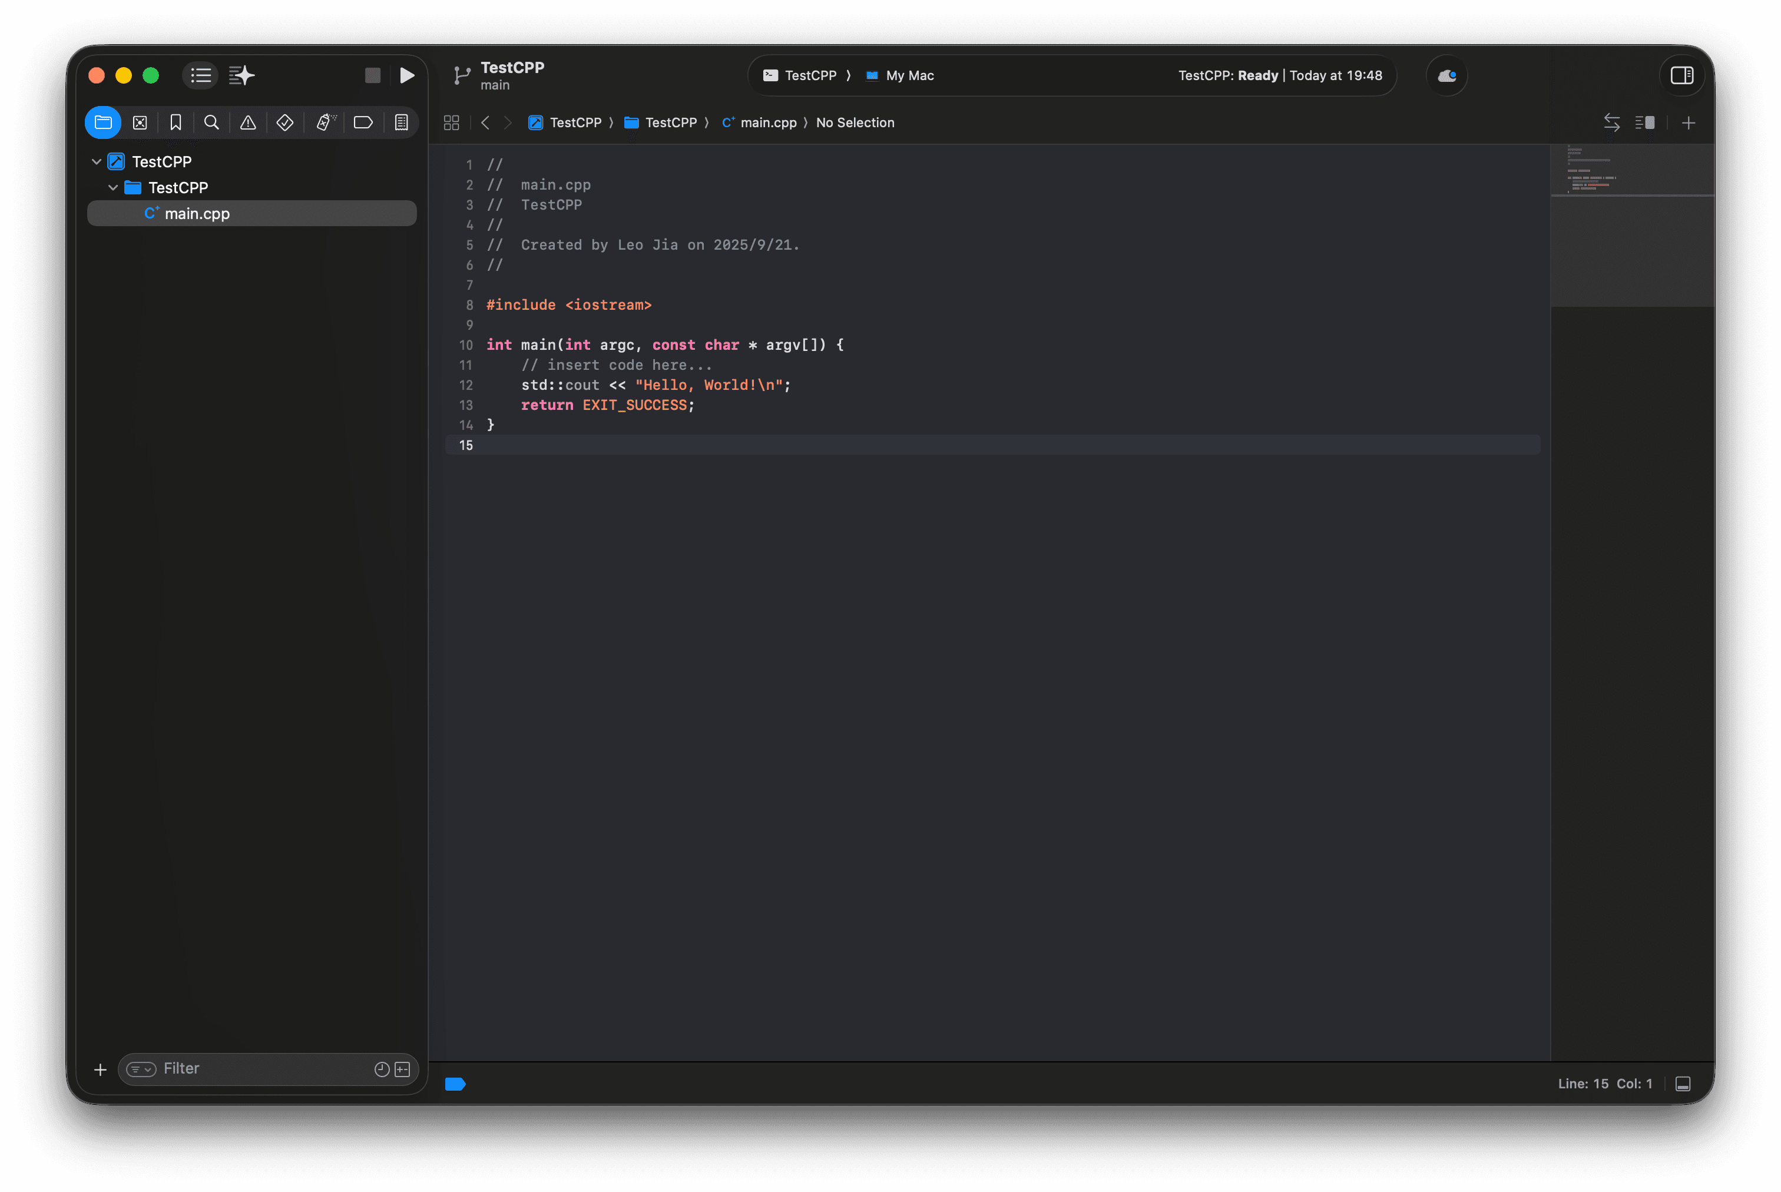Open the Report navigator icon
1781x1192 pixels.
coord(401,122)
